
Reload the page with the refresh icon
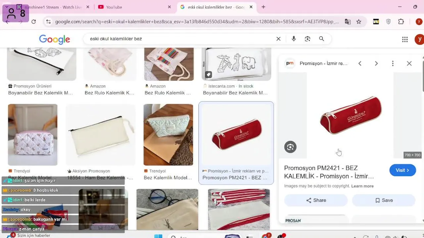[x=33, y=21]
